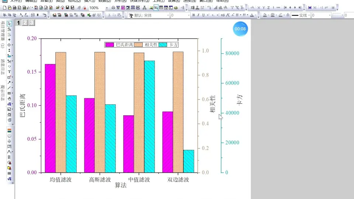
Task: Open the font name dropdown showing 宋体
Action: click(168, 15)
